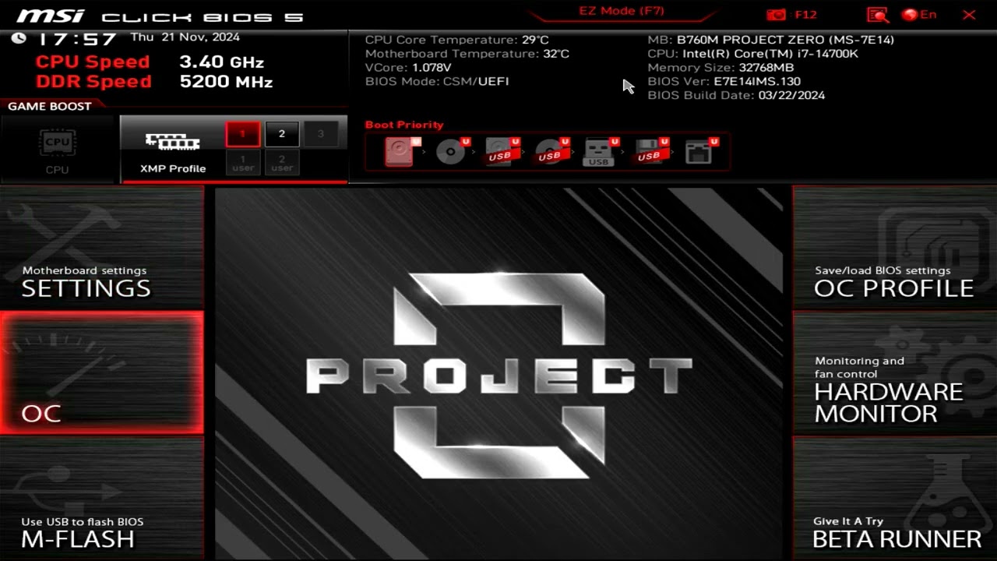
Task: Toggle the GAME BOOST tab header
Action: pyautogui.click(x=50, y=106)
